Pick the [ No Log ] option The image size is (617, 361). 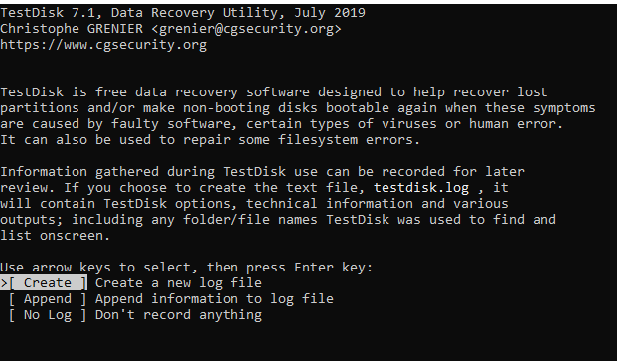click(x=48, y=315)
